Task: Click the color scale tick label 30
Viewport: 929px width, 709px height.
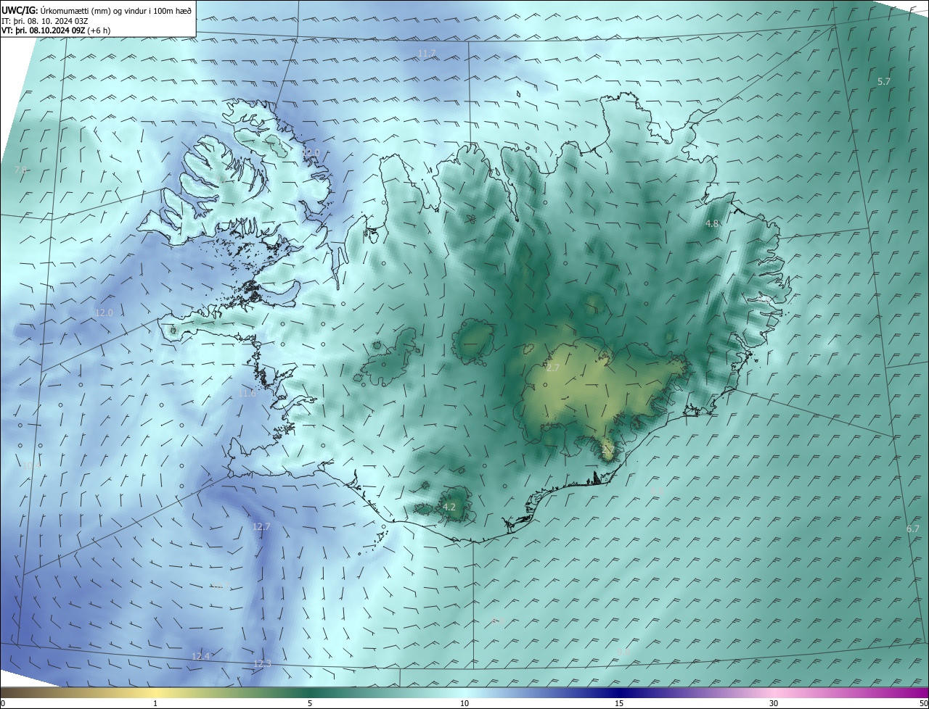Action: tap(774, 703)
